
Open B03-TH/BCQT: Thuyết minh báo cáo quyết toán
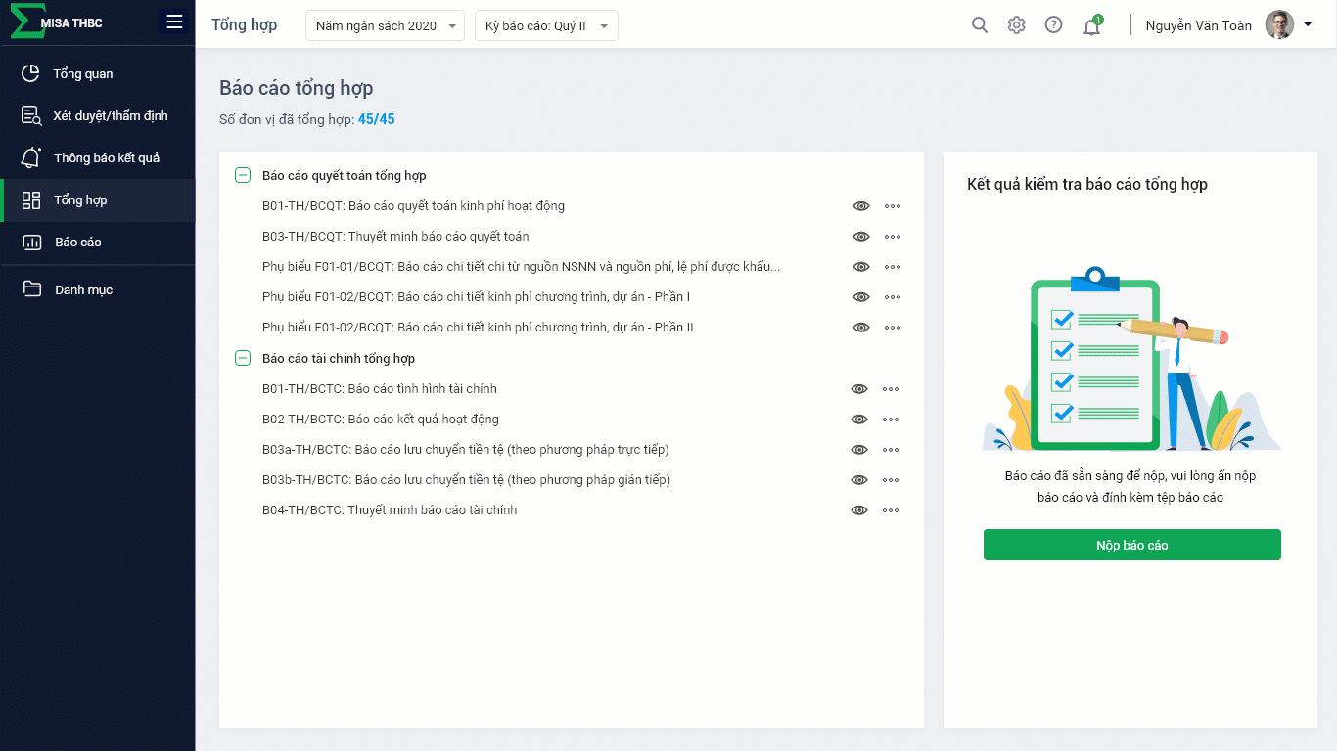(x=395, y=237)
